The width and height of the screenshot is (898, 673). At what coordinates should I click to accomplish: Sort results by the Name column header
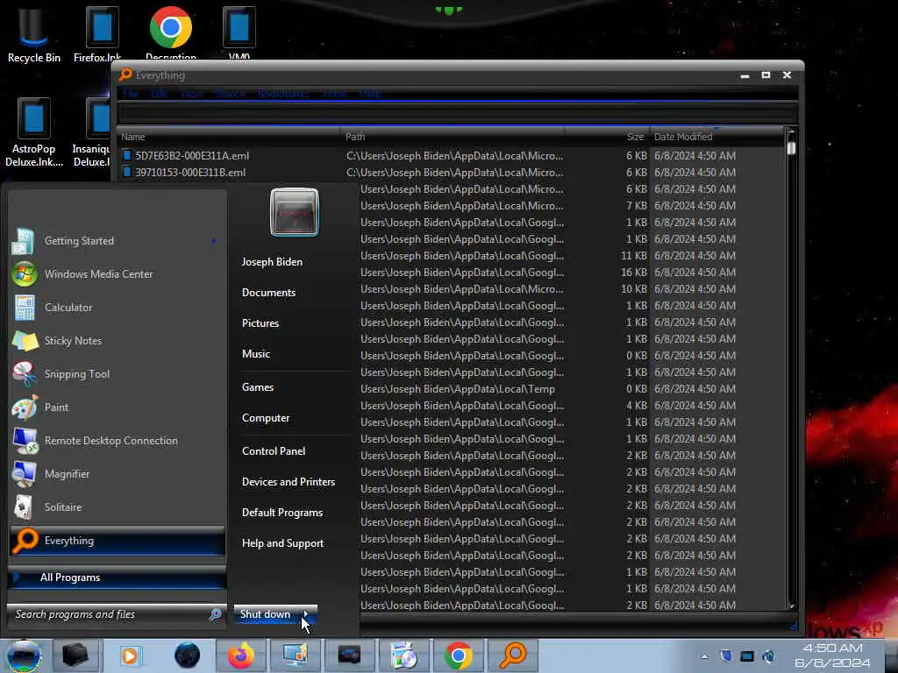tap(229, 137)
